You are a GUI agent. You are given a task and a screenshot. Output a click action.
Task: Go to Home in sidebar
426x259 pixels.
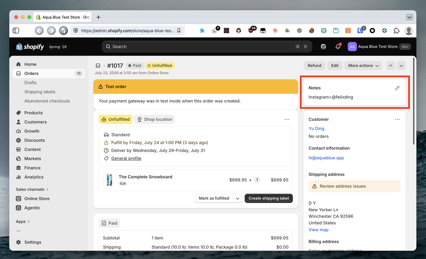click(49, 64)
